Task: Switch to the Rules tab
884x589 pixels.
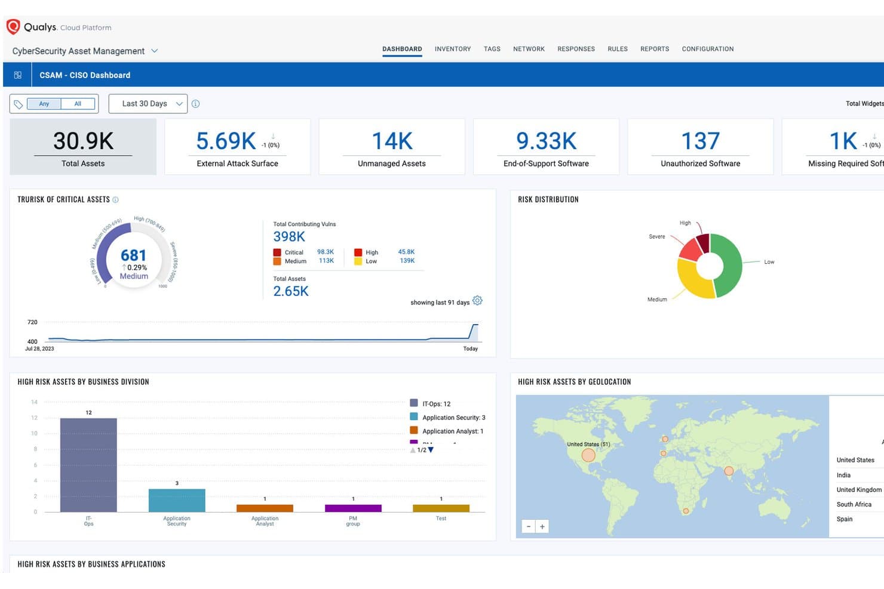Action: (x=618, y=49)
